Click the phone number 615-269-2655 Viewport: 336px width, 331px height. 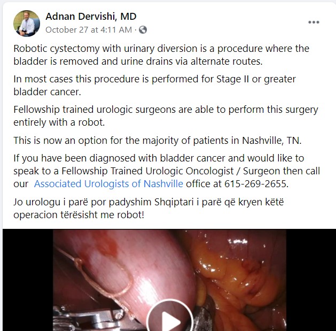(255, 183)
